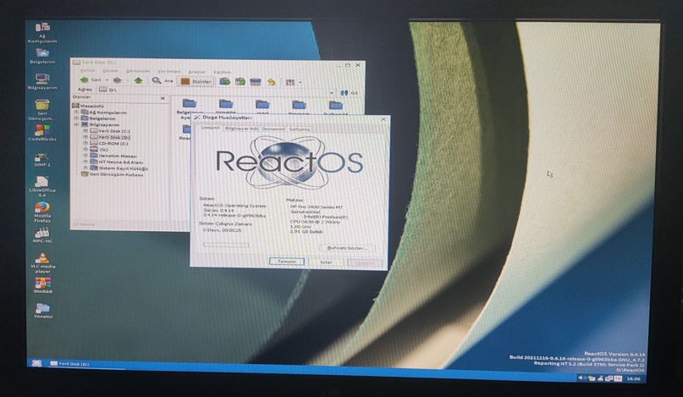
Task: Open Kütük menu in explorer
Action: click(x=87, y=70)
